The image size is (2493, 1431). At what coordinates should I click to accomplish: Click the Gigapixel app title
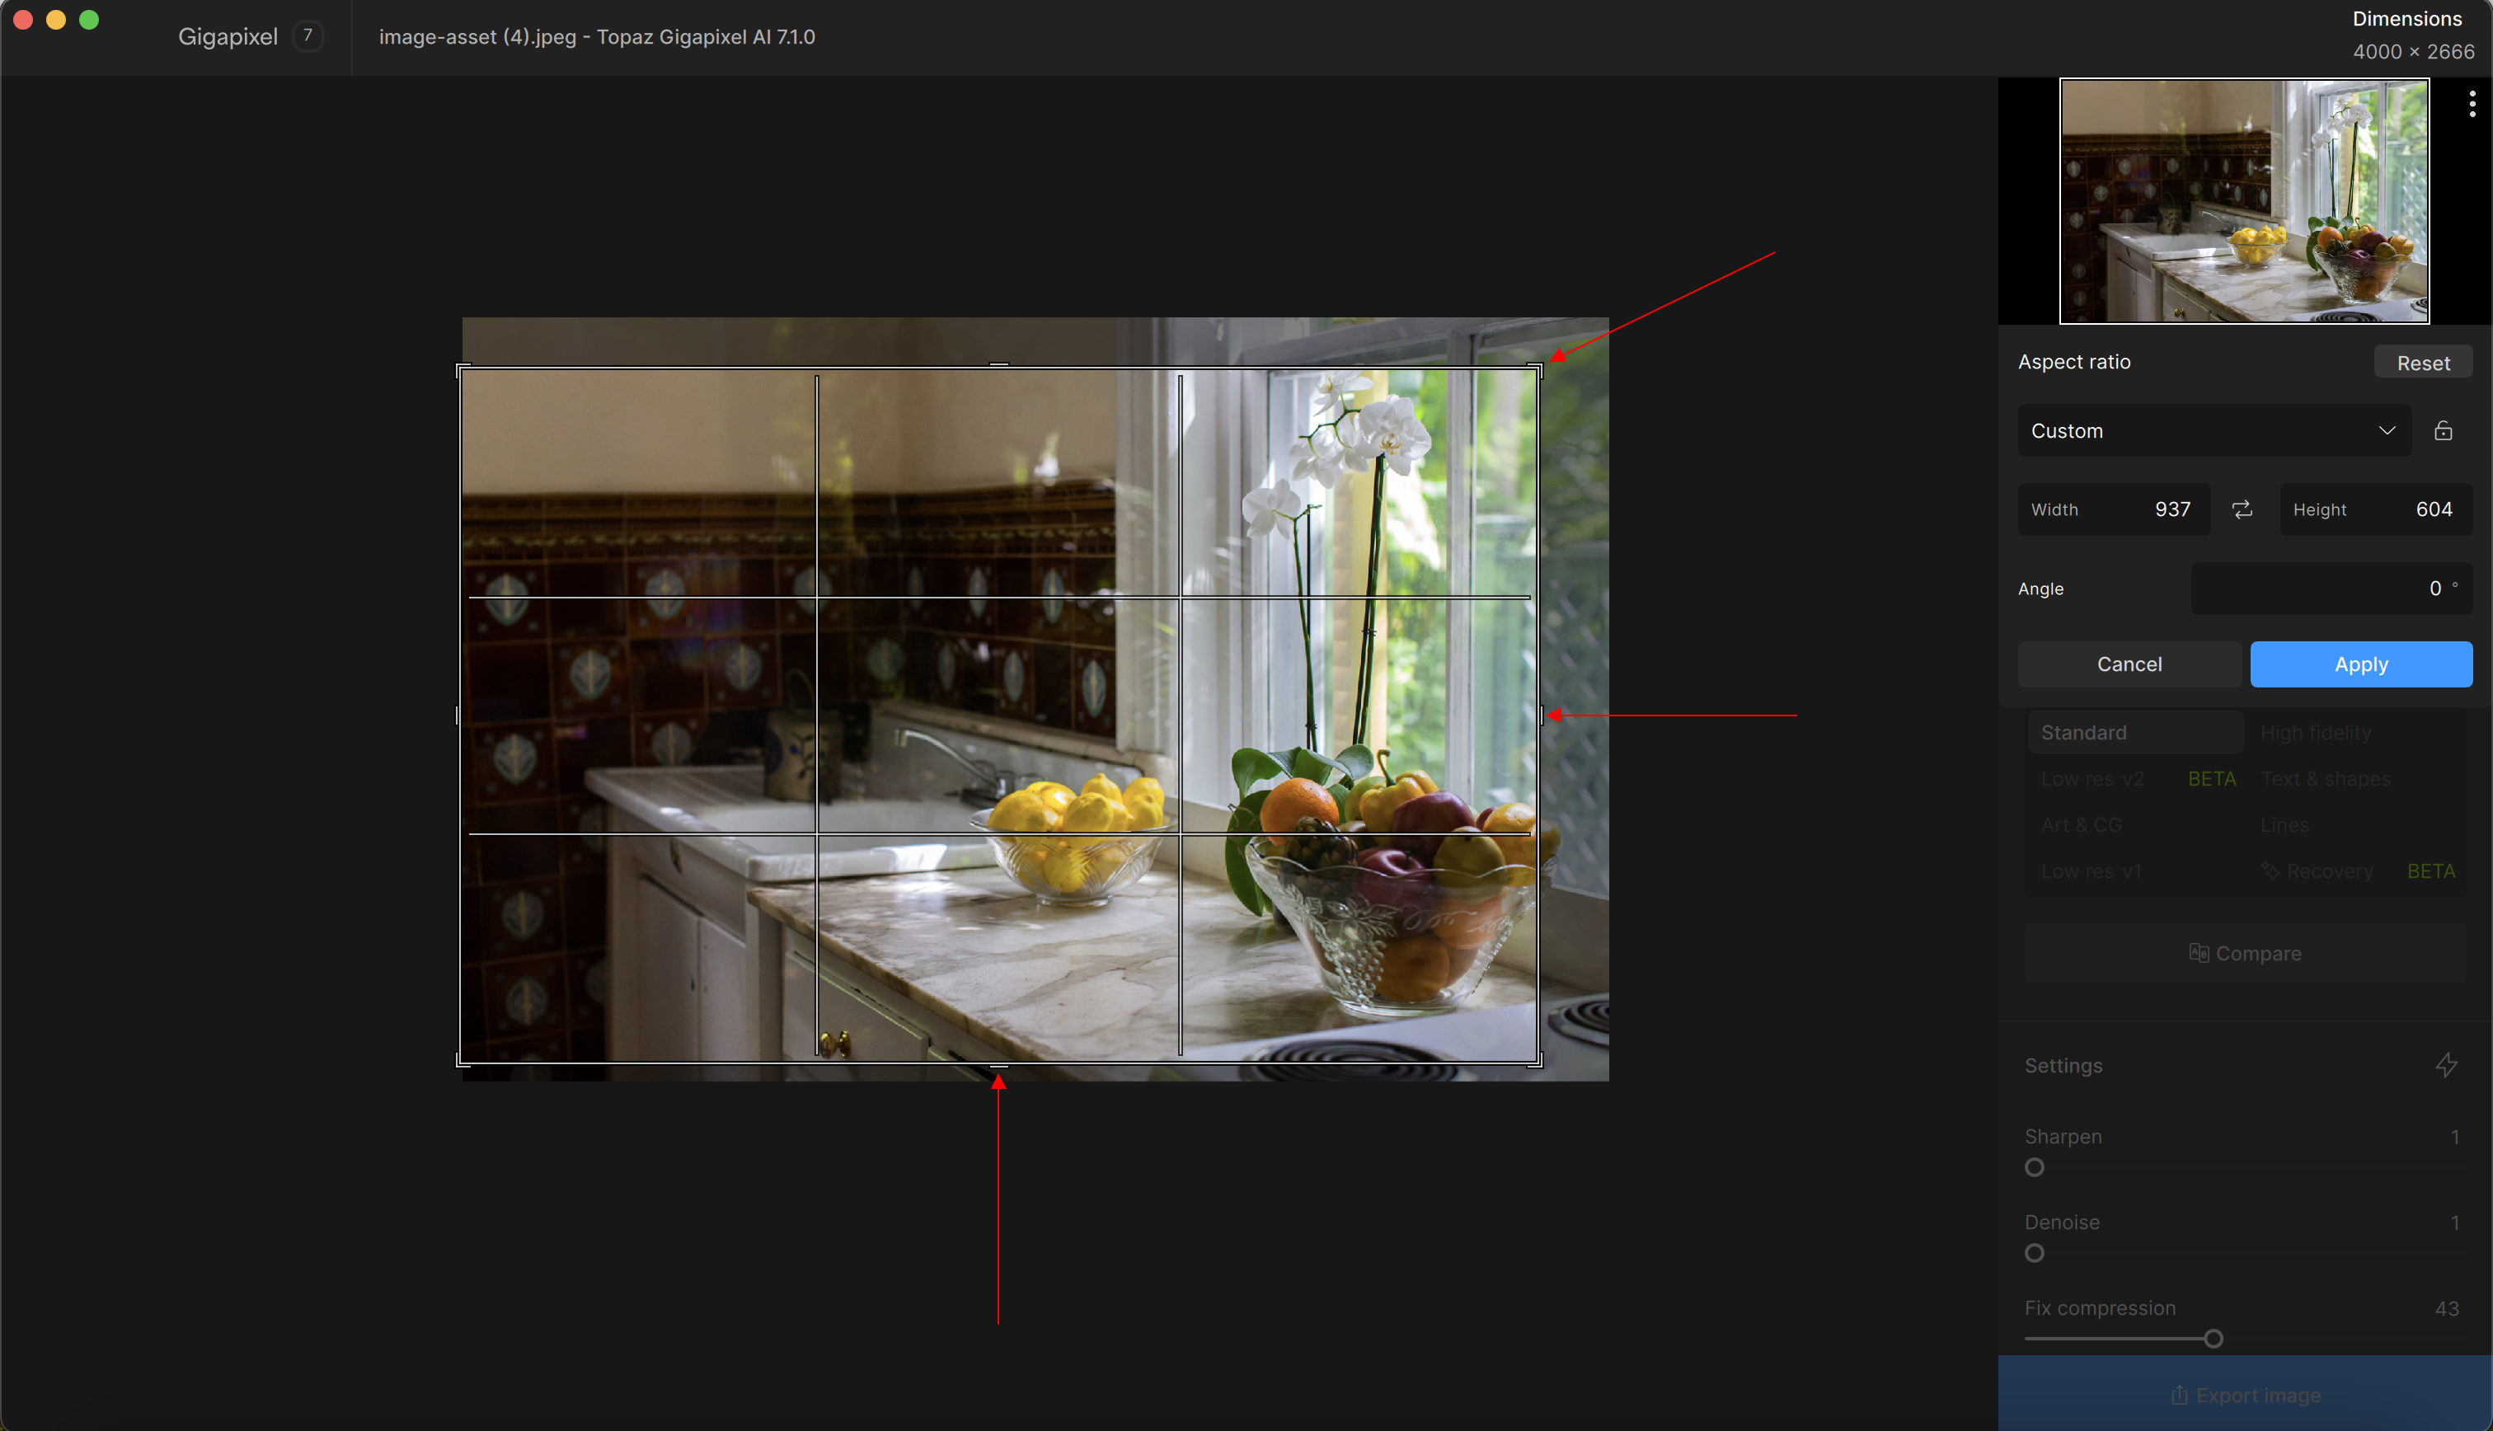point(228,36)
